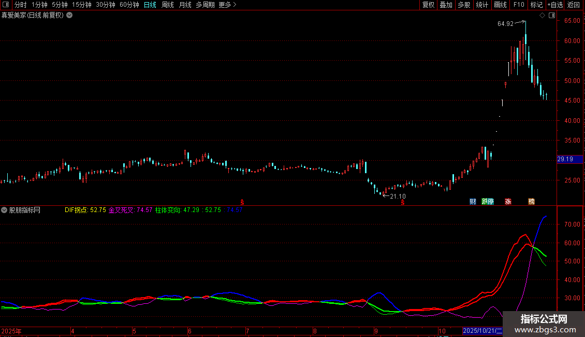The width and height of the screenshot is (585, 337).
Task: Click the 2025年 label on time axis
Action: 11,331
